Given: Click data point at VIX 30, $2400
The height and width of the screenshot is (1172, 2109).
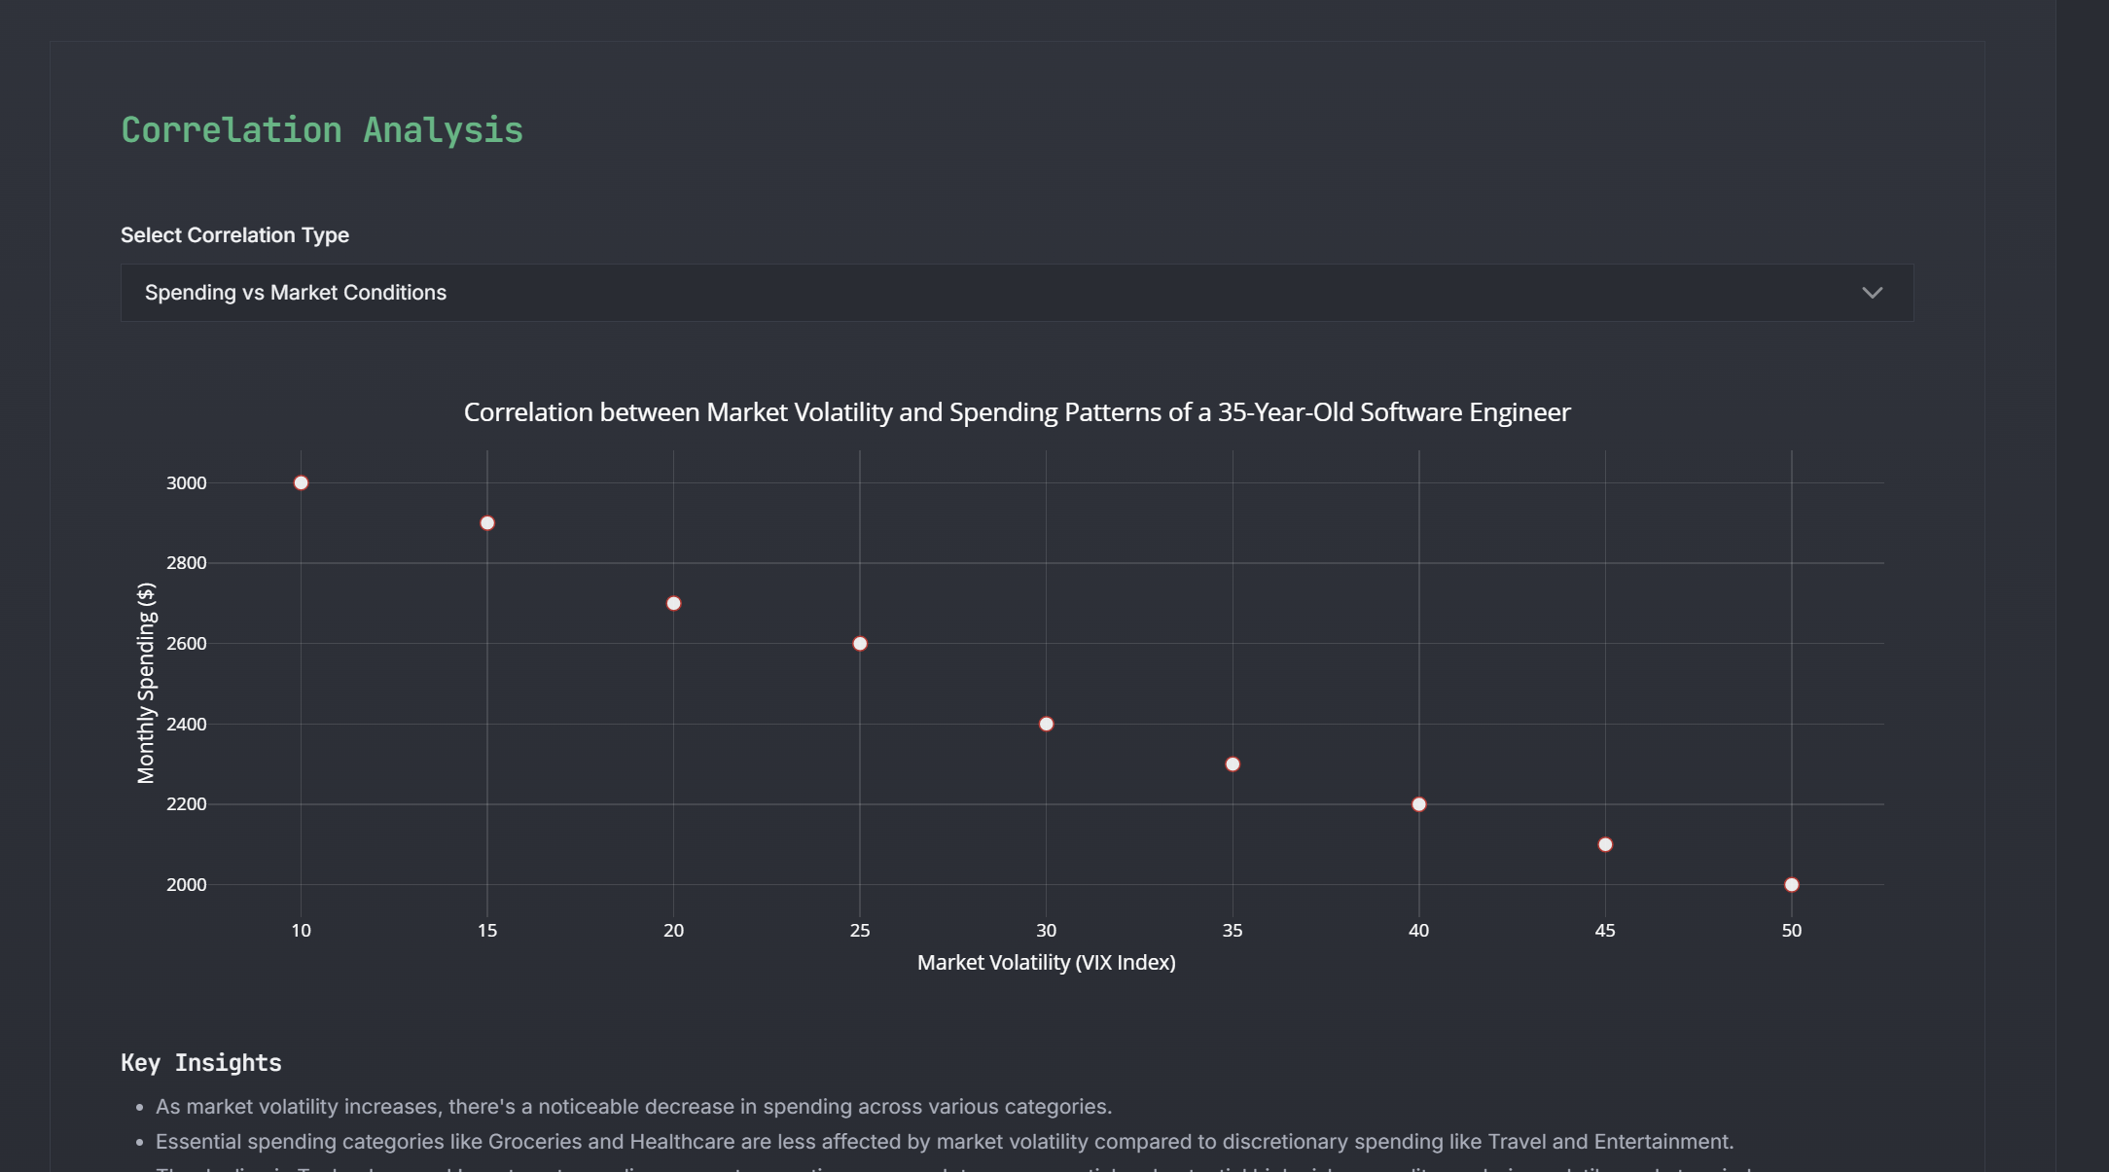Looking at the screenshot, I should [x=1046, y=724].
